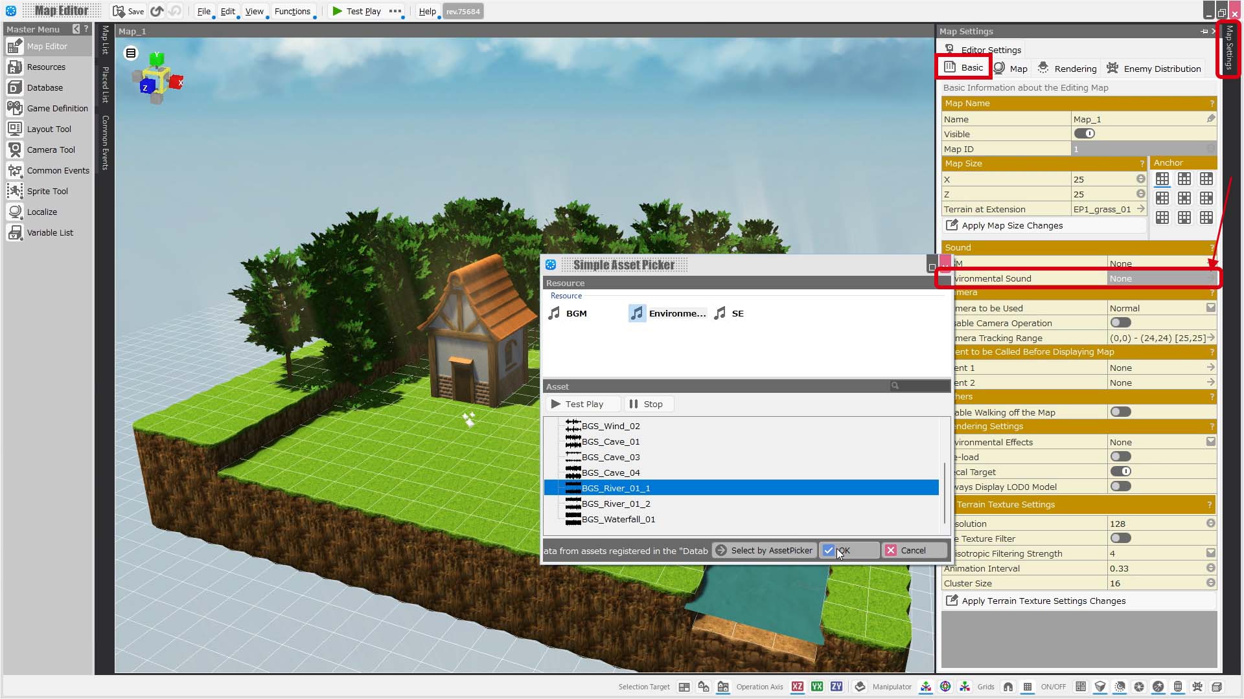Image resolution: width=1244 pixels, height=699 pixels.
Task: Open Camera Tracking Range editor arrow
Action: pyautogui.click(x=1211, y=338)
